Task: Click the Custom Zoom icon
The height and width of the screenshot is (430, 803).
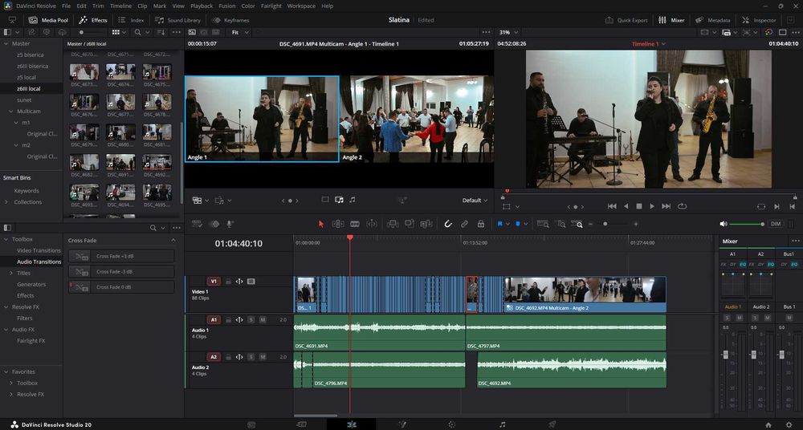Action: point(579,224)
